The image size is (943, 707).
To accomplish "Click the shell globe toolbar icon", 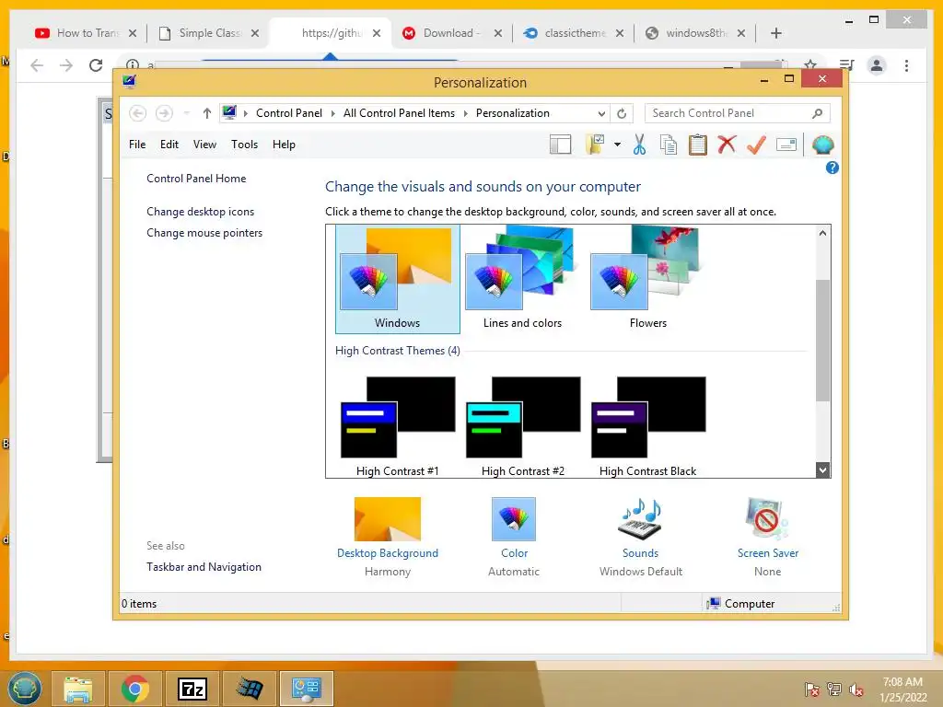I will click(822, 145).
